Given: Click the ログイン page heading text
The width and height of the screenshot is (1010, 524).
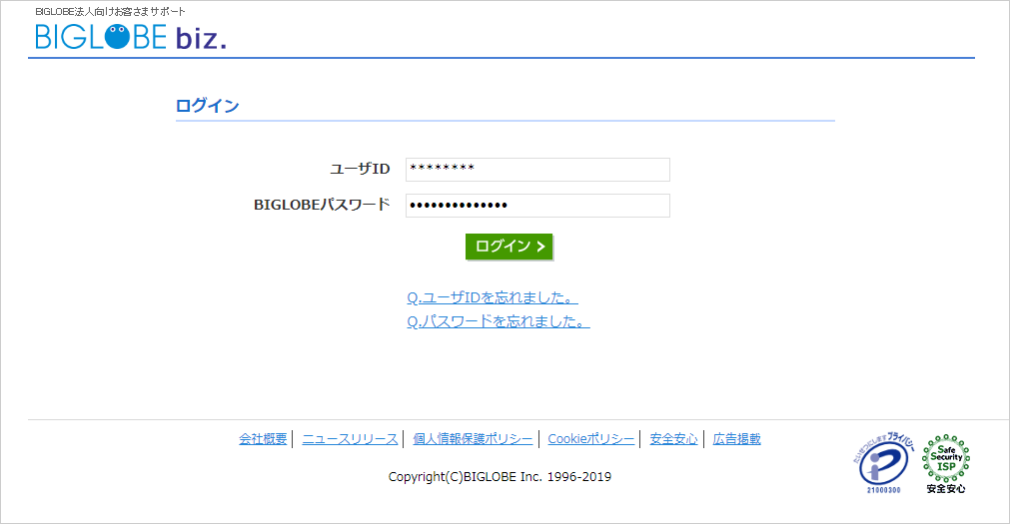Looking at the screenshot, I should 208,106.
